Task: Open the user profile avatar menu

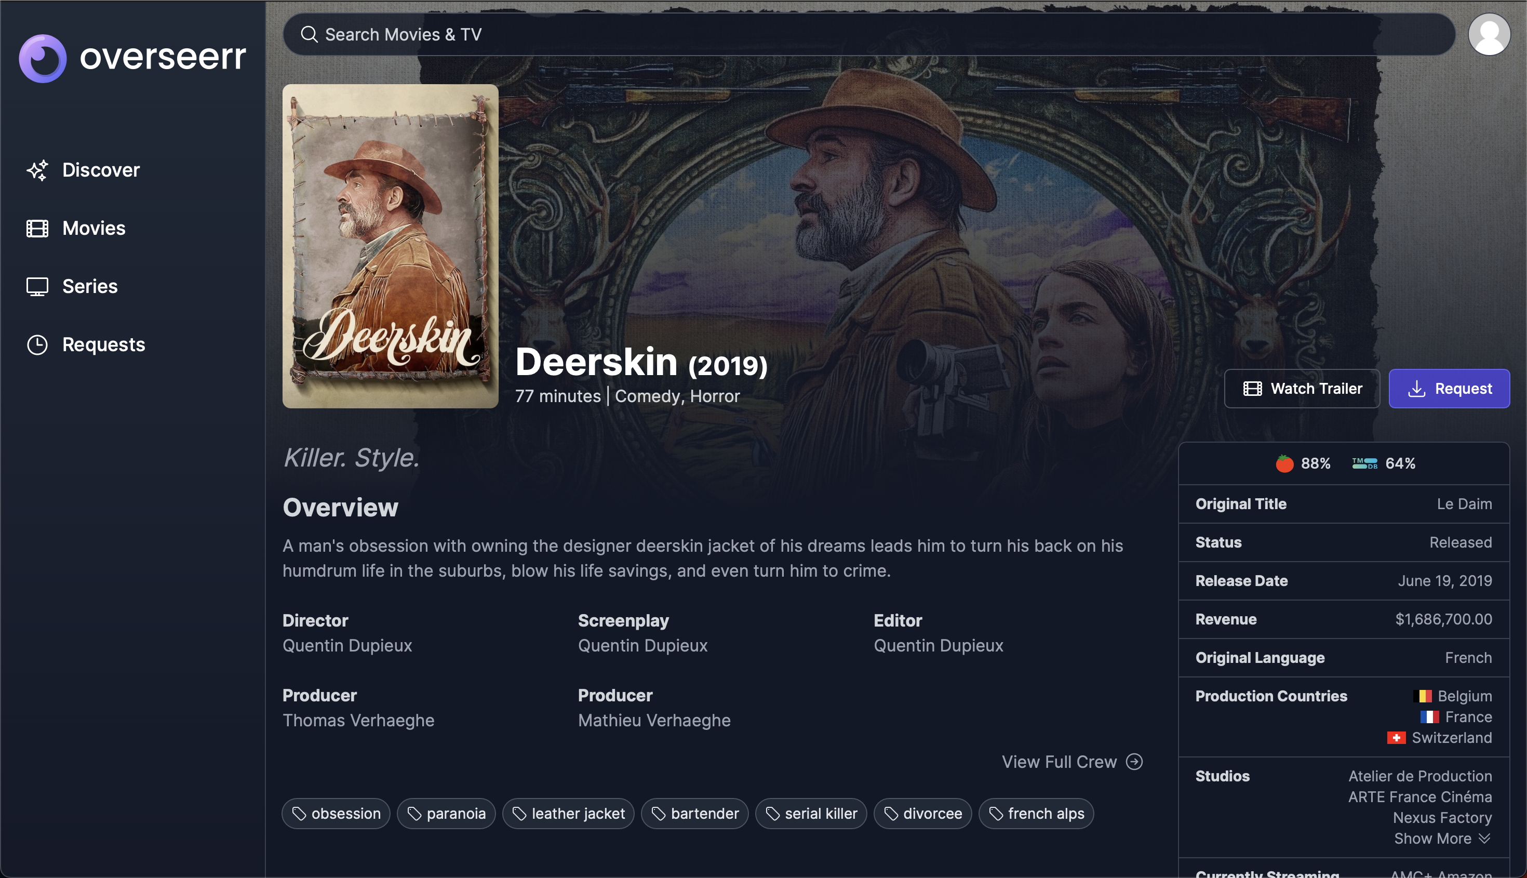Action: click(1489, 34)
